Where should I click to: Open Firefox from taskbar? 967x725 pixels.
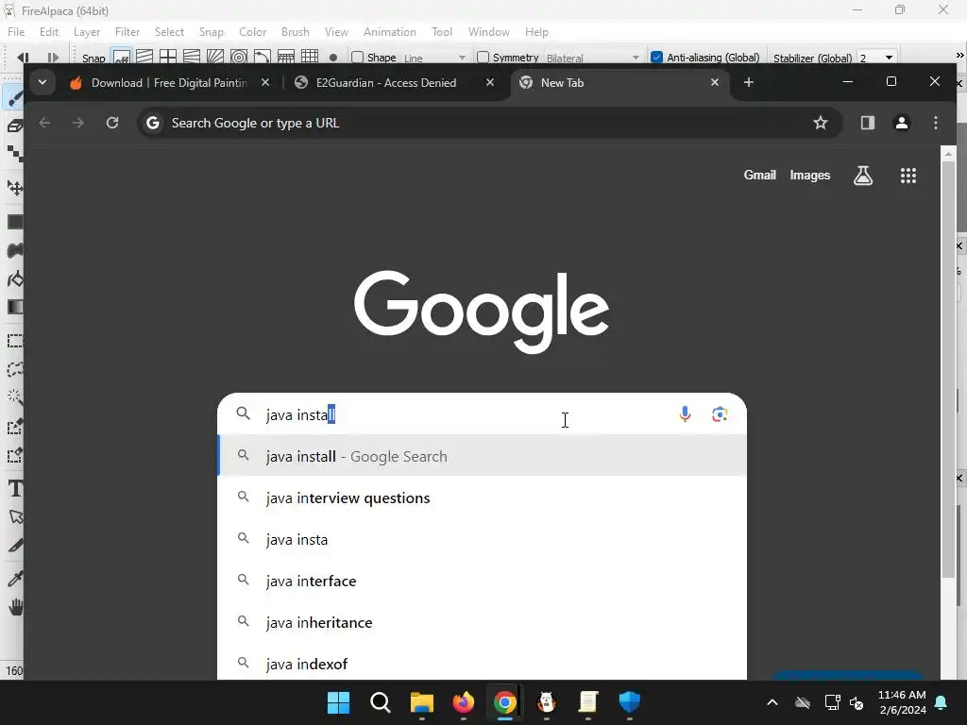tap(463, 702)
